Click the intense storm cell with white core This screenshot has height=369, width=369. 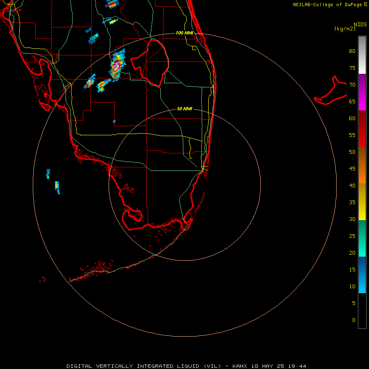click(x=117, y=65)
